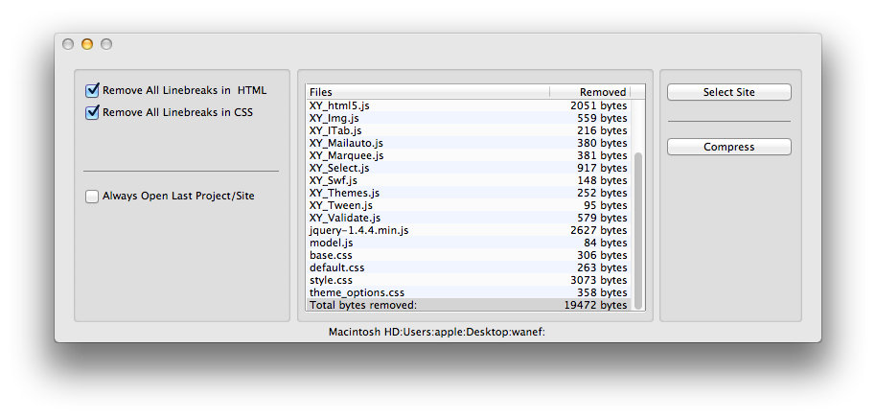Select the XY_Validate.js row

(468, 218)
